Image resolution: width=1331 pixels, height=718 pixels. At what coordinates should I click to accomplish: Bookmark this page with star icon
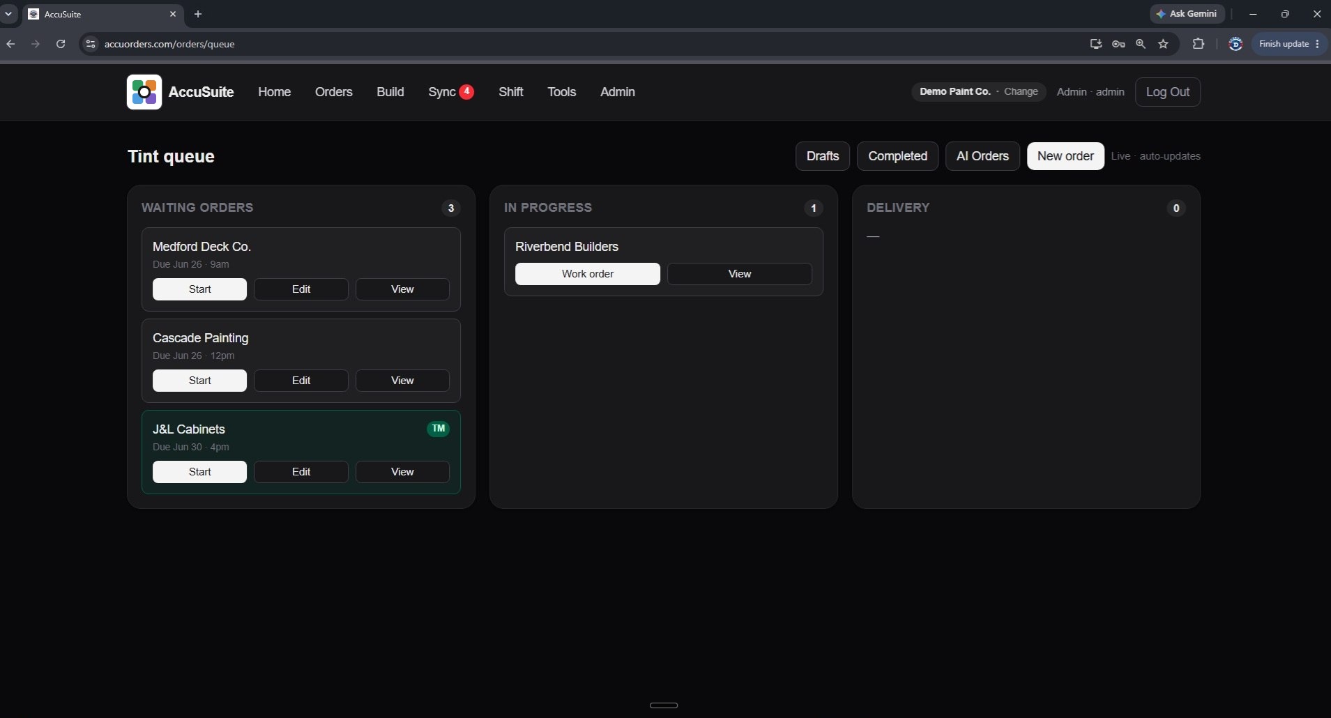click(1163, 44)
